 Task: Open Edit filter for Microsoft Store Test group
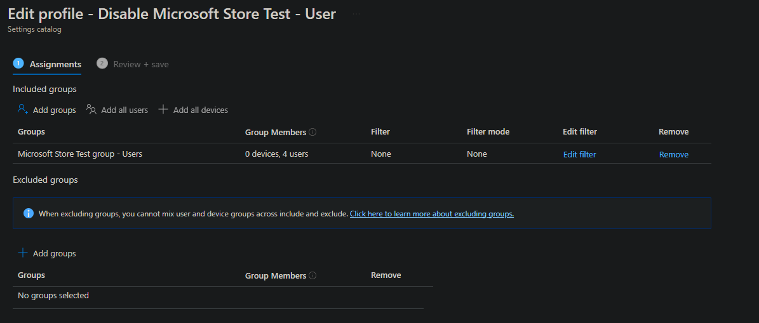(x=579, y=155)
